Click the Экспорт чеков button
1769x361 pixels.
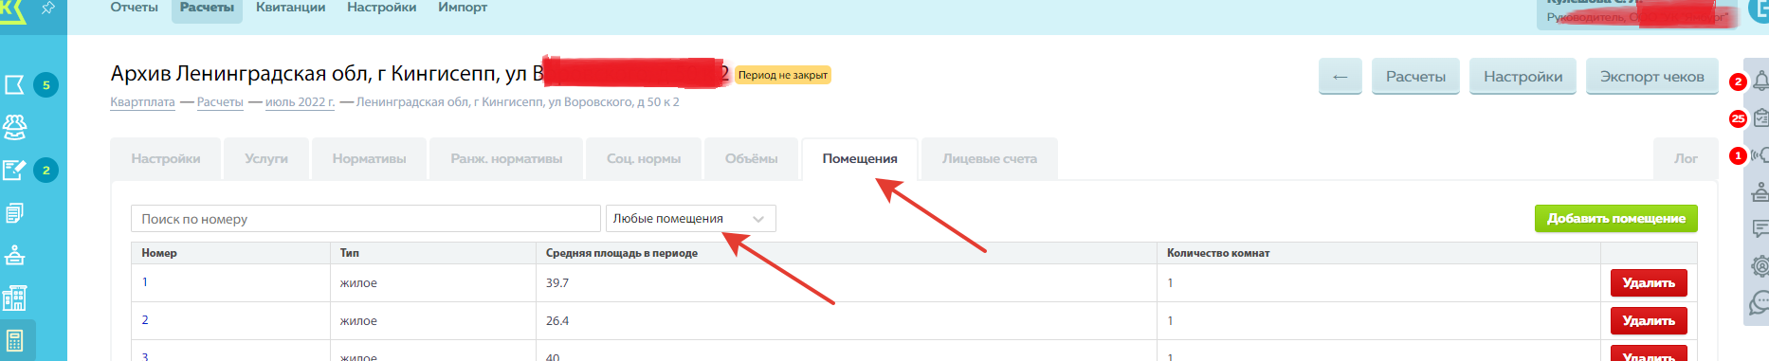[x=1652, y=77]
